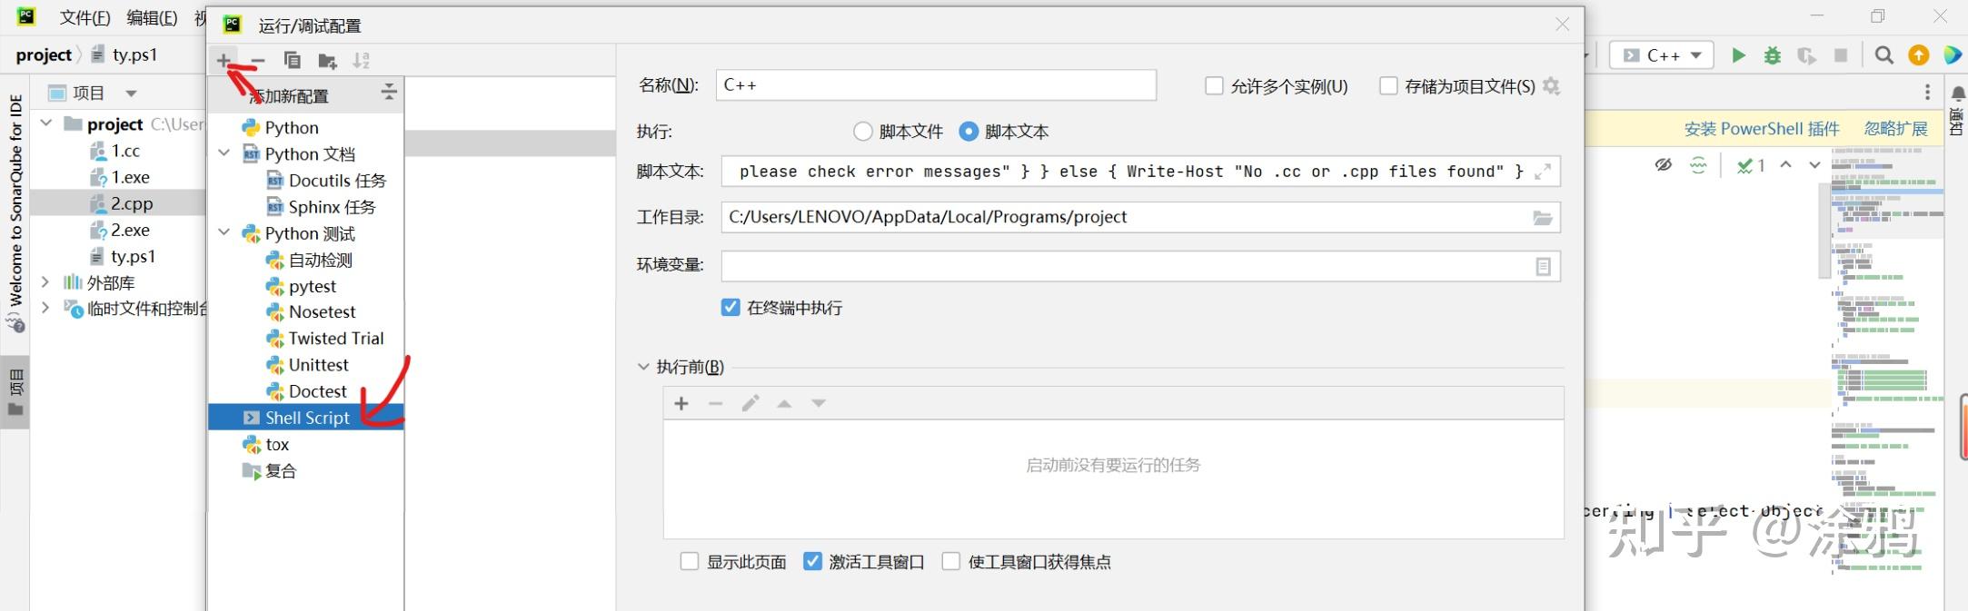The height and width of the screenshot is (611, 1968).
Task: Check the 存储为项目文件 checkbox
Action: click(1388, 85)
